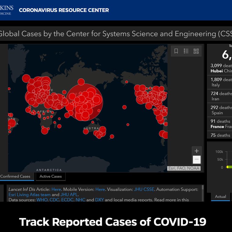Viewport: 232px width, 232px height.
Task: Zoom out with the minus button
Action: click(x=197, y=159)
